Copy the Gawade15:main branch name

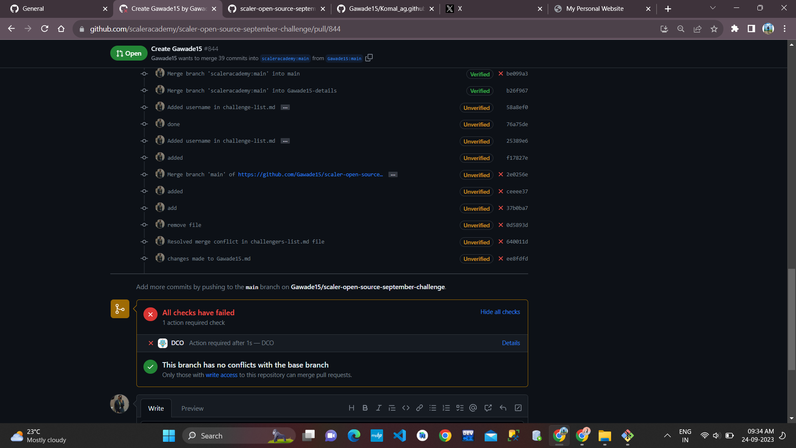[369, 58]
